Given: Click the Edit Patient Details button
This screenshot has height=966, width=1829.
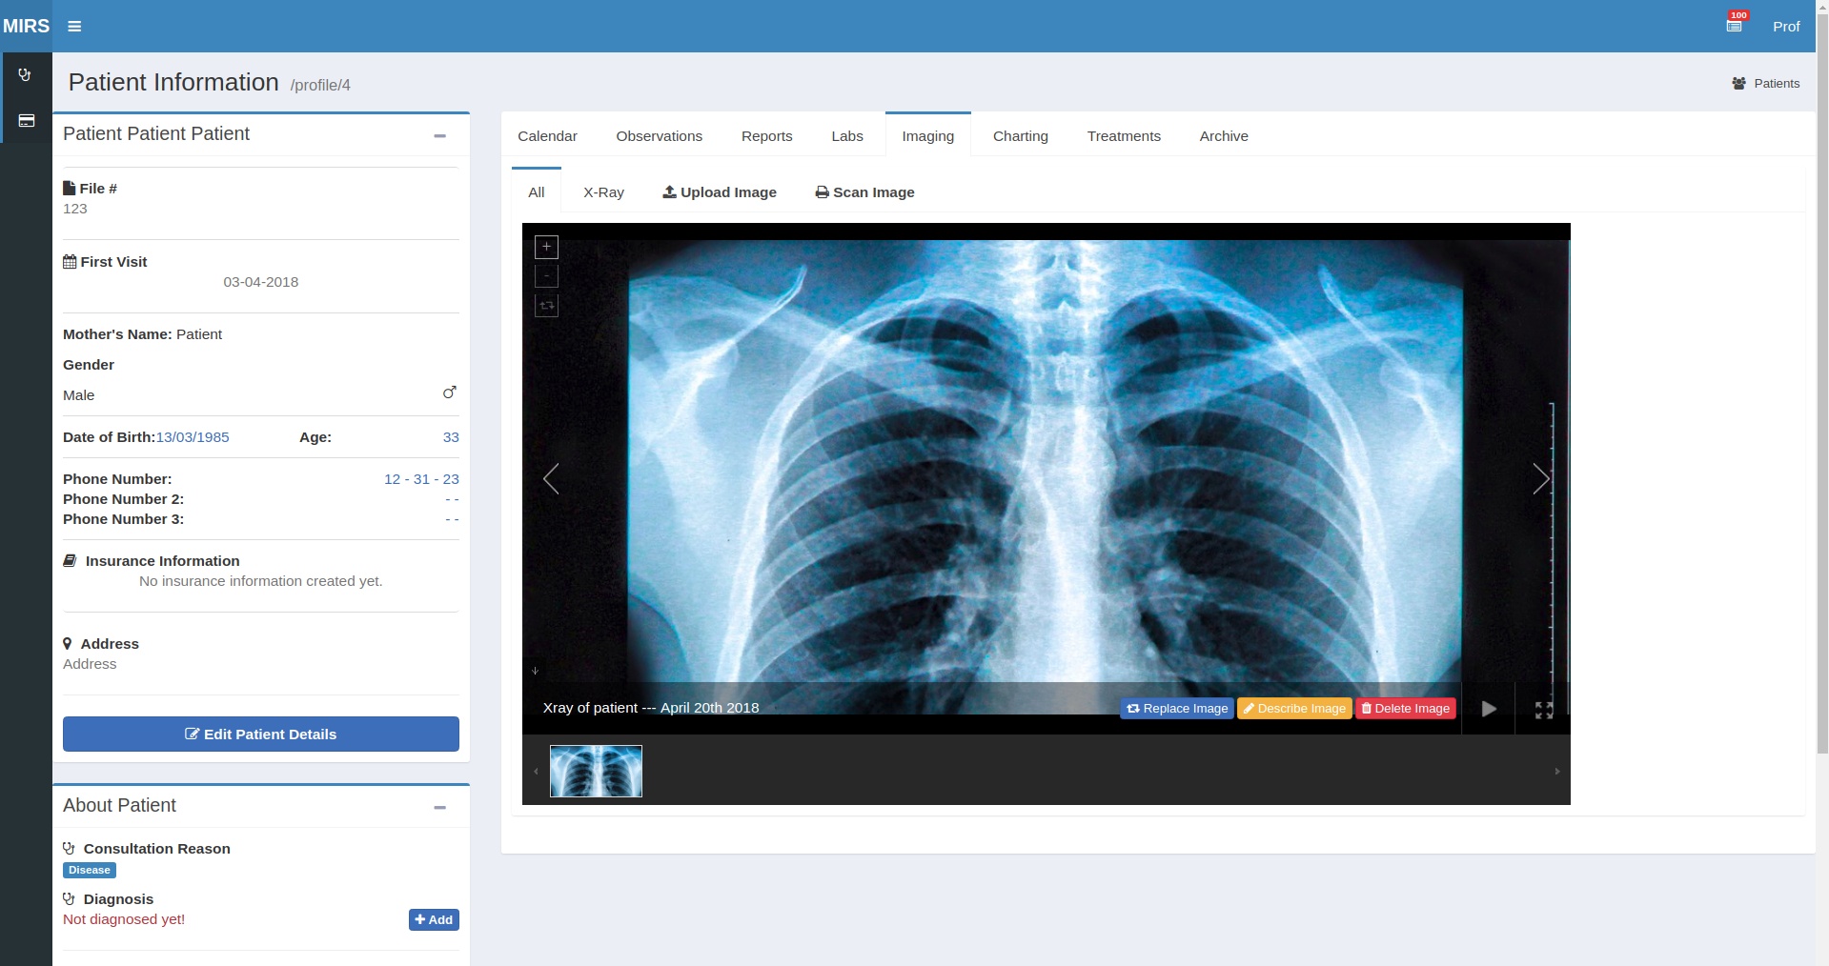Looking at the screenshot, I should [x=260, y=735].
